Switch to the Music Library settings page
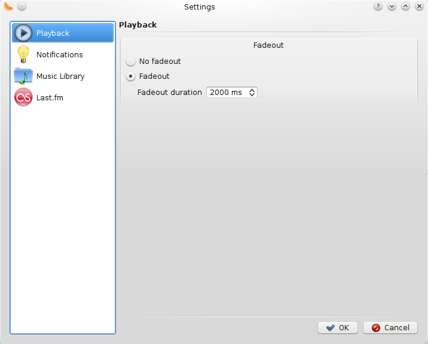428x344 pixels. coord(60,76)
